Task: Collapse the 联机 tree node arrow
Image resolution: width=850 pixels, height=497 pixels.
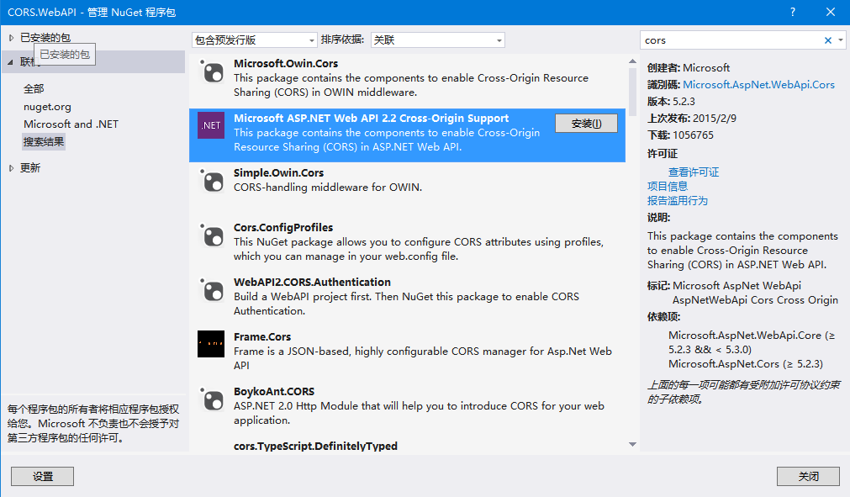Action: click(11, 62)
